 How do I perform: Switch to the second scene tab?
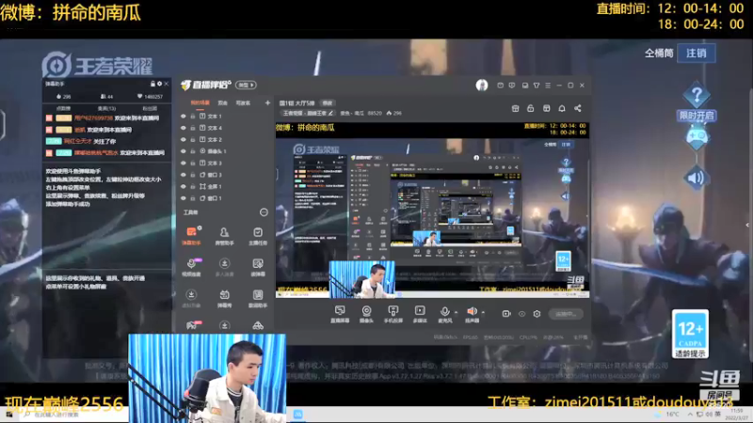[222, 102]
